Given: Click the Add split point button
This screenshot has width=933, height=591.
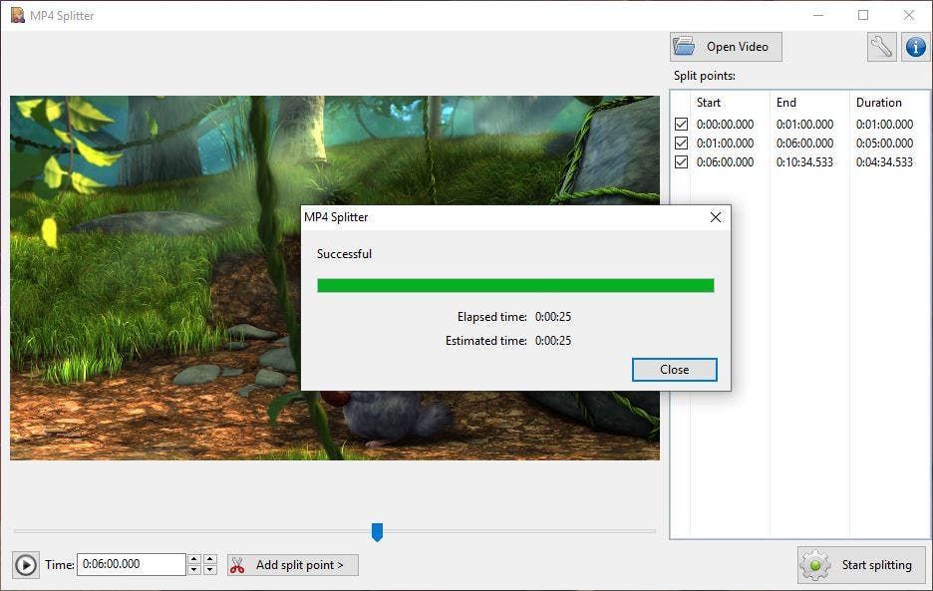Looking at the screenshot, I should [293, 565].
